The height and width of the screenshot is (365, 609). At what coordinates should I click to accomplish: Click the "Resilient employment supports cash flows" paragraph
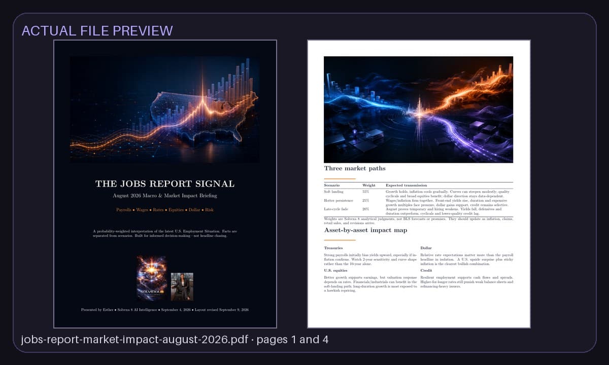click(467, 282)
